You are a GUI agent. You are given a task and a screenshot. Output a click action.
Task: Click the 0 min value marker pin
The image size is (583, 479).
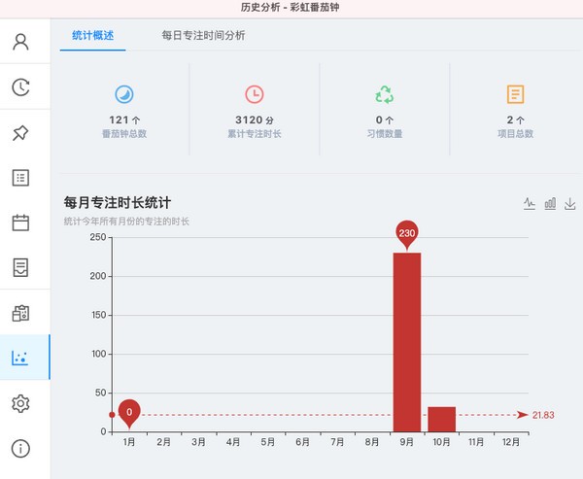(129, 413)
